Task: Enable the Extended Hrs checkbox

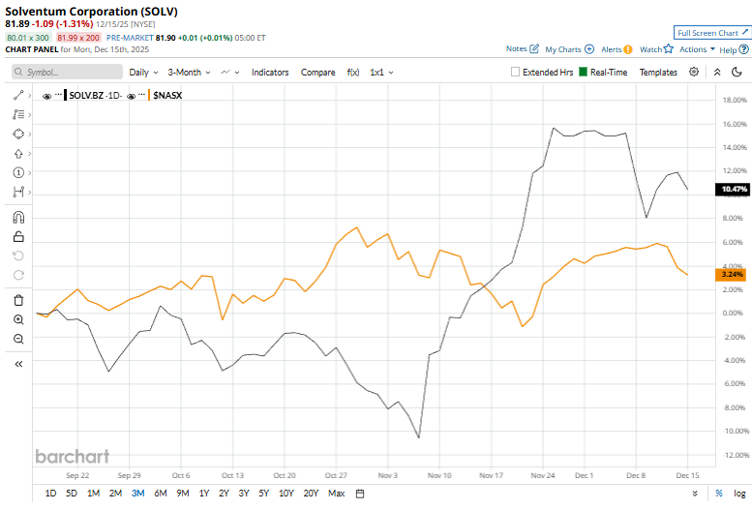Action: (515, 72)
